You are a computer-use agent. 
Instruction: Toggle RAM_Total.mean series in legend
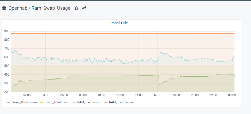[121, 102]
